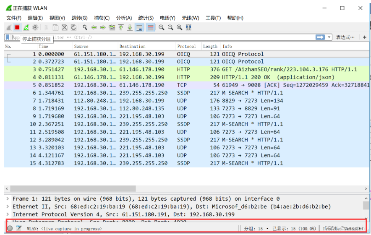Viewport: 371px width, 235px height.
Task: Expand the Ethernet II details row
Action: [8, 206]
